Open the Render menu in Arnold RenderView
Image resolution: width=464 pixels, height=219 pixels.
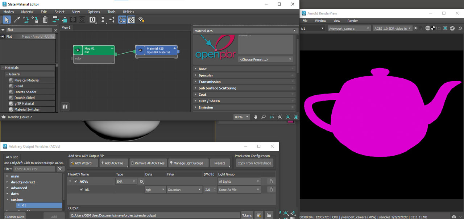[352, 21]
